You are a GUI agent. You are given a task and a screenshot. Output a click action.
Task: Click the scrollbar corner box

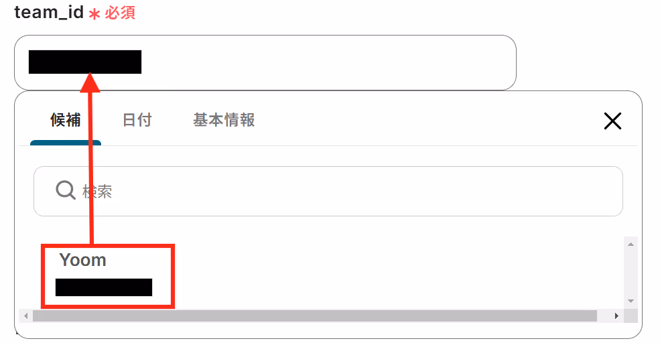pyautogui.click(x=631, y=316)
